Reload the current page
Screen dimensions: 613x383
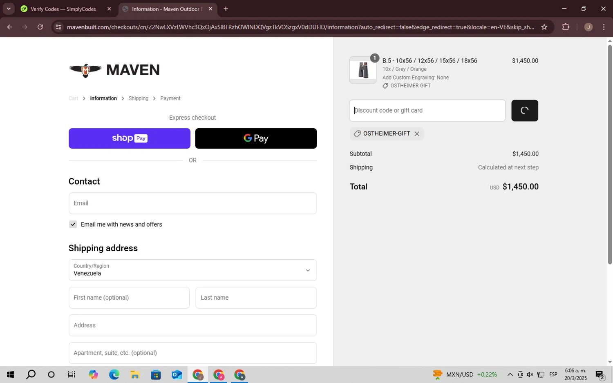pyautogui.click(x=40, y=27)
